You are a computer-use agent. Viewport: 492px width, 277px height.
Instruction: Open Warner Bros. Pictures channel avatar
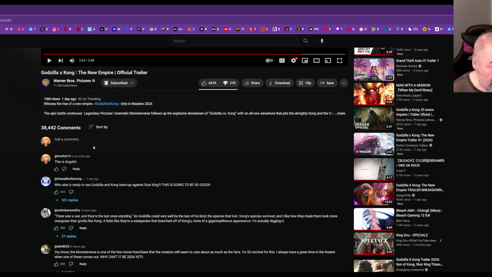coord(45,83)
